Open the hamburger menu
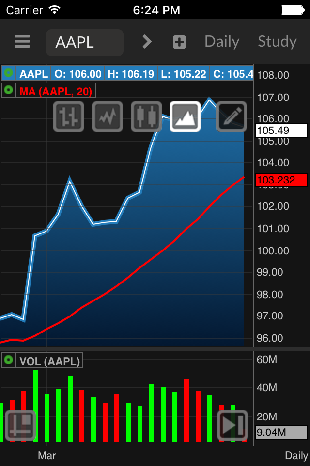This screenshot has height=466, width=310. pyautogui.click(x=22, y=41)
